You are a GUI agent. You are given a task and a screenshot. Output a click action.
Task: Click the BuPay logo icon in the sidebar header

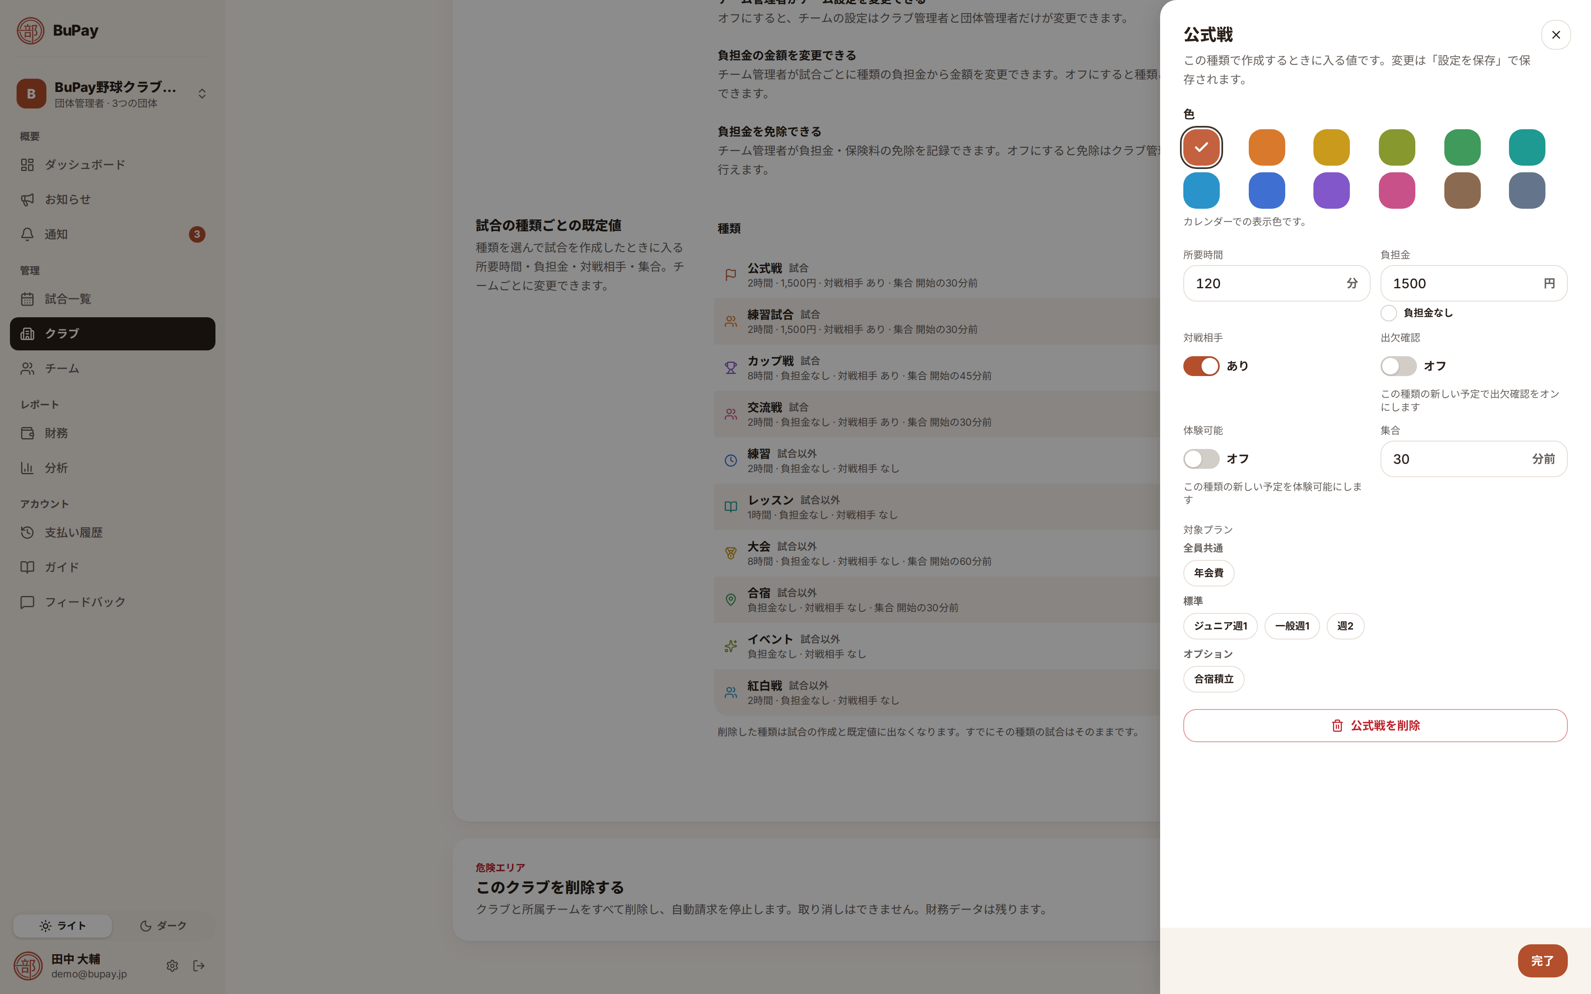tap(30, 31)
